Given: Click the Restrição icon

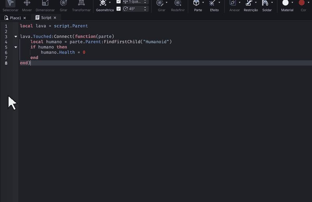Looking at the screenshot, I should tap(249, 3).
